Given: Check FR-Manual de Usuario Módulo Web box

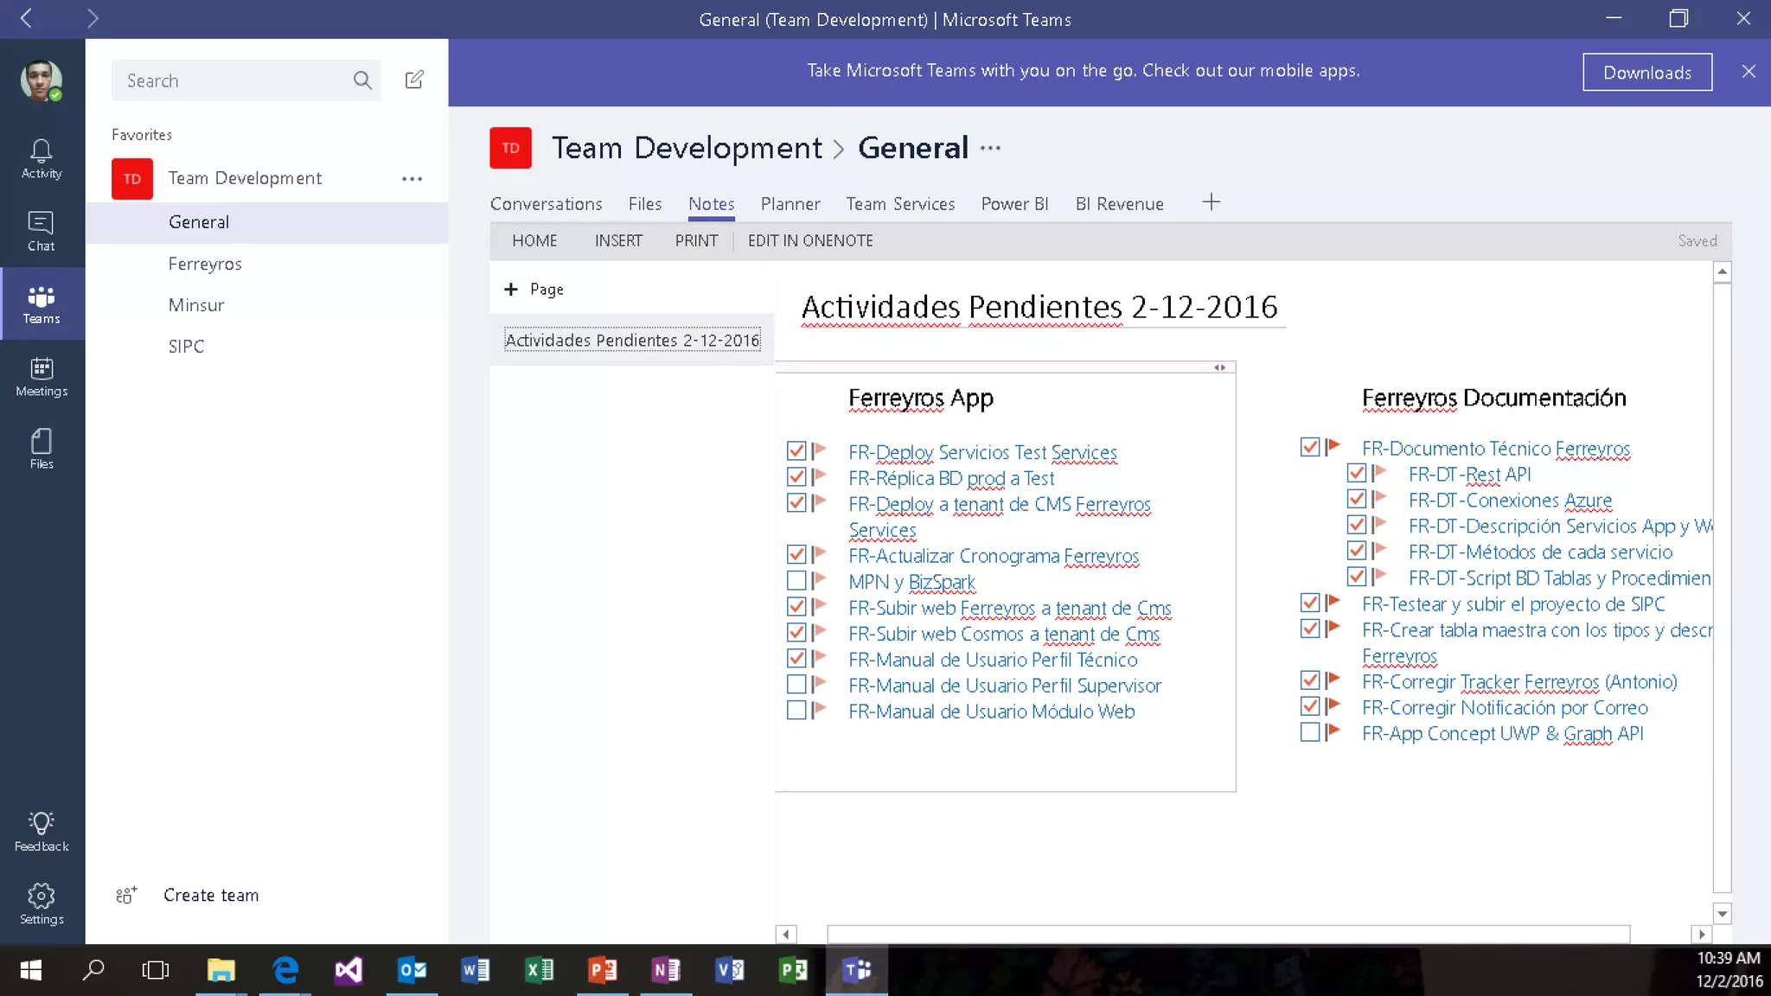Looking at the screenshot, I should [x=796, y=711].
